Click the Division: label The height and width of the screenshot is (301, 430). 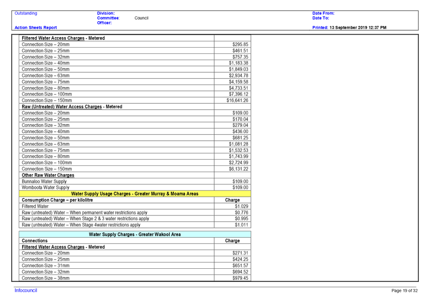pyautogui.click(x=106, y=13)
